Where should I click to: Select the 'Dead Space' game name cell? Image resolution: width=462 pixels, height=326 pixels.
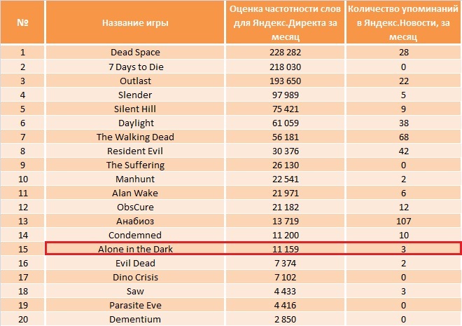point(135,52)
